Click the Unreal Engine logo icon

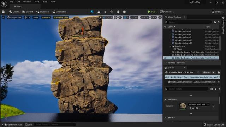pyautogui.click(x=4, y=4)
